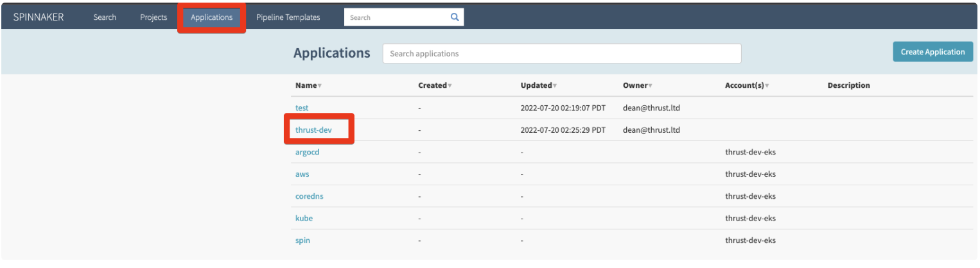Sort table by Name column arrow
Screen dimensions: 980x268
click(320, 86)
